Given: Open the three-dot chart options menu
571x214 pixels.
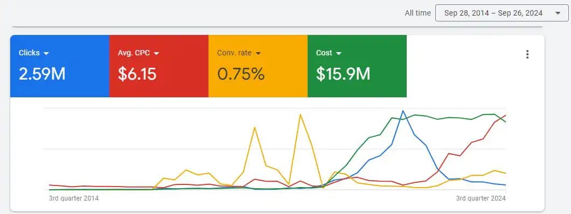Looking at the screenshot, I should tap(527, 54).
